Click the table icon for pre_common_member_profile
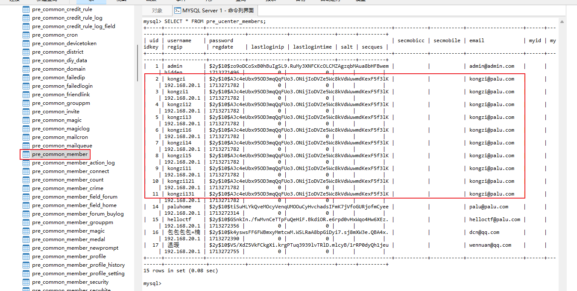Image resolution: width=577 pixels, height=291 pixels. pos(26,256)
